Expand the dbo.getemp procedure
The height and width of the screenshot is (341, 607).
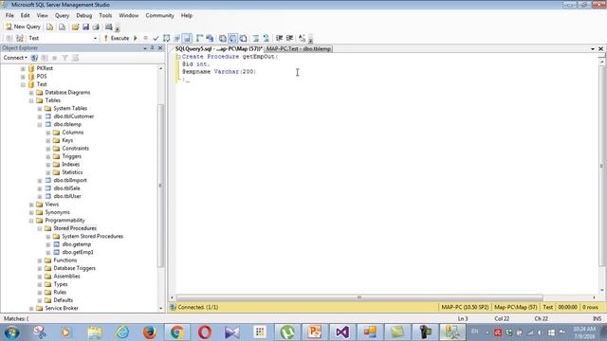click(x=48, y=244)
